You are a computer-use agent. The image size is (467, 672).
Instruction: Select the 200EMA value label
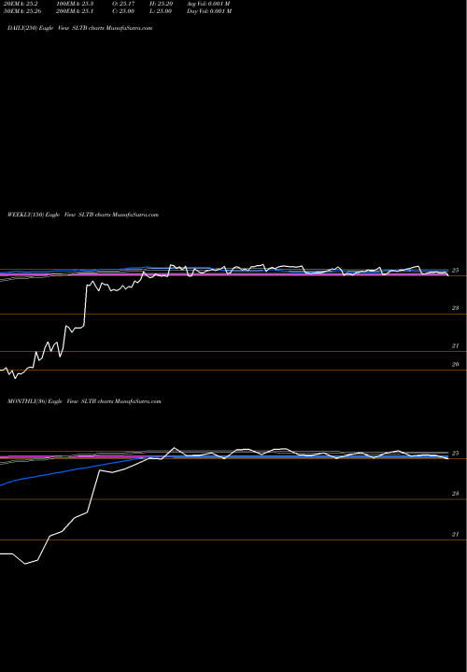pos(74,11)
